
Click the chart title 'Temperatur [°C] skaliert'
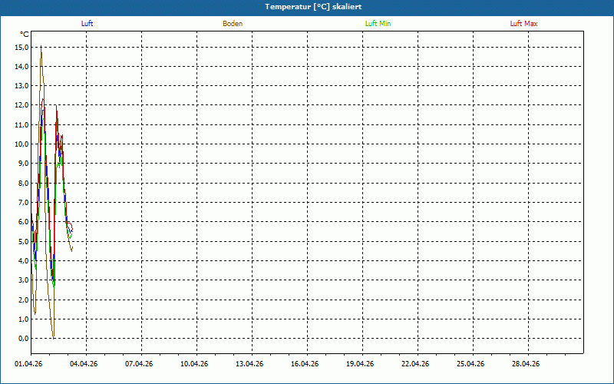coord(313,7)
